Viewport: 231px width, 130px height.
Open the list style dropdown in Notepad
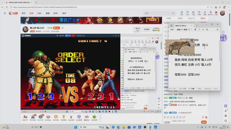click(190, 29)
